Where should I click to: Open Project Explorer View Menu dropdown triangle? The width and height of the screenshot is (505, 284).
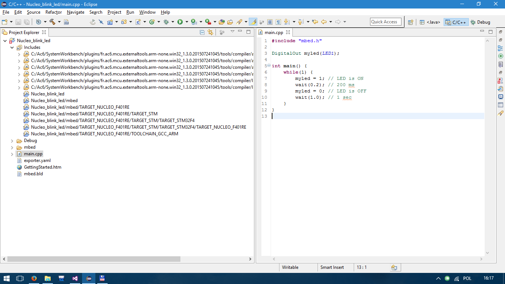(233, 32)
